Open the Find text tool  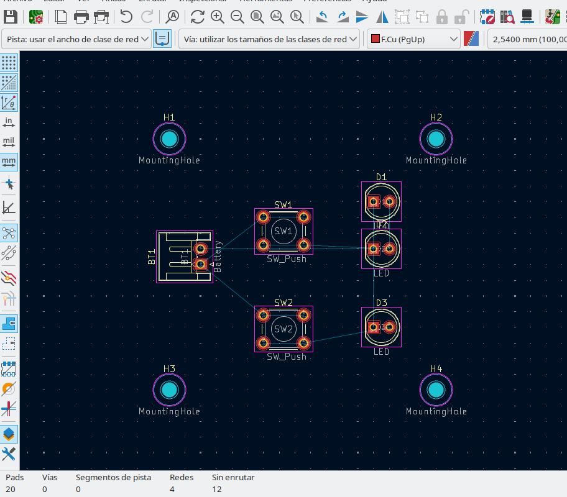[173, 17]
